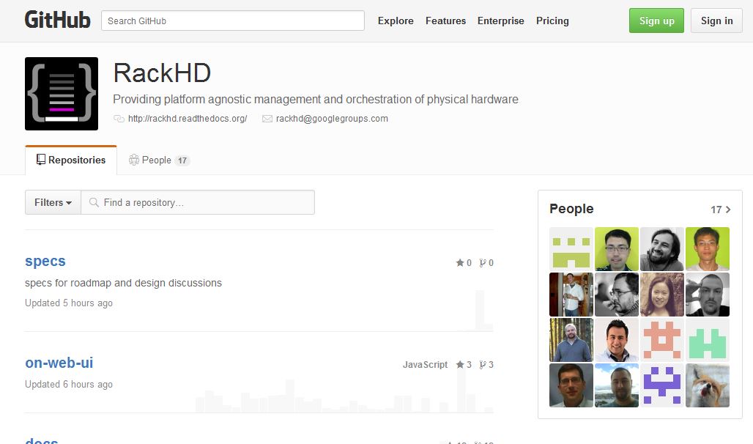753x444 pixels.
Task: Click the JavaScript language label
Action: pyautogui.click(x=425, y=365)
